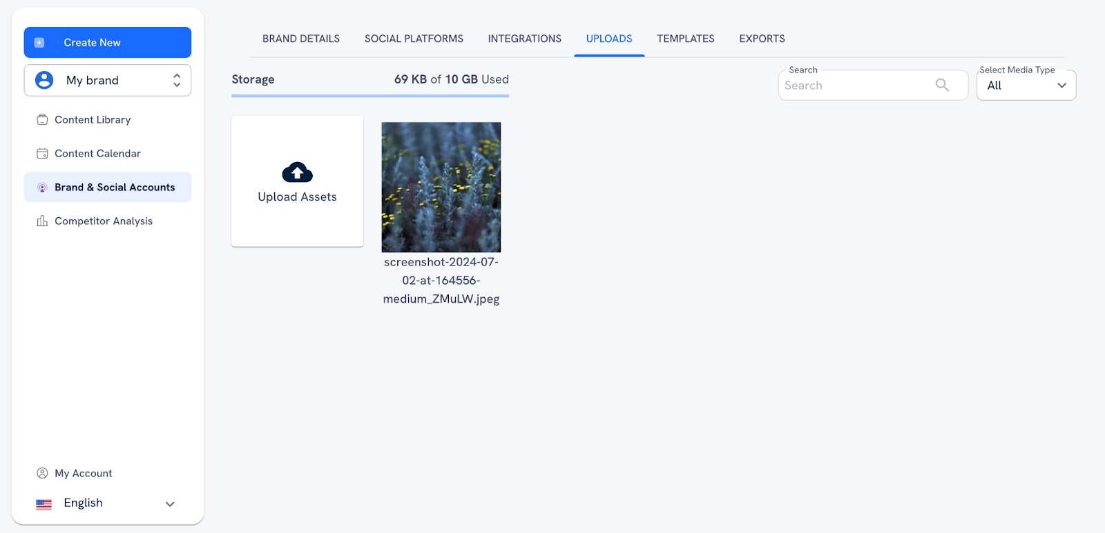Open the Social Platforms tab

coord(414,39)
